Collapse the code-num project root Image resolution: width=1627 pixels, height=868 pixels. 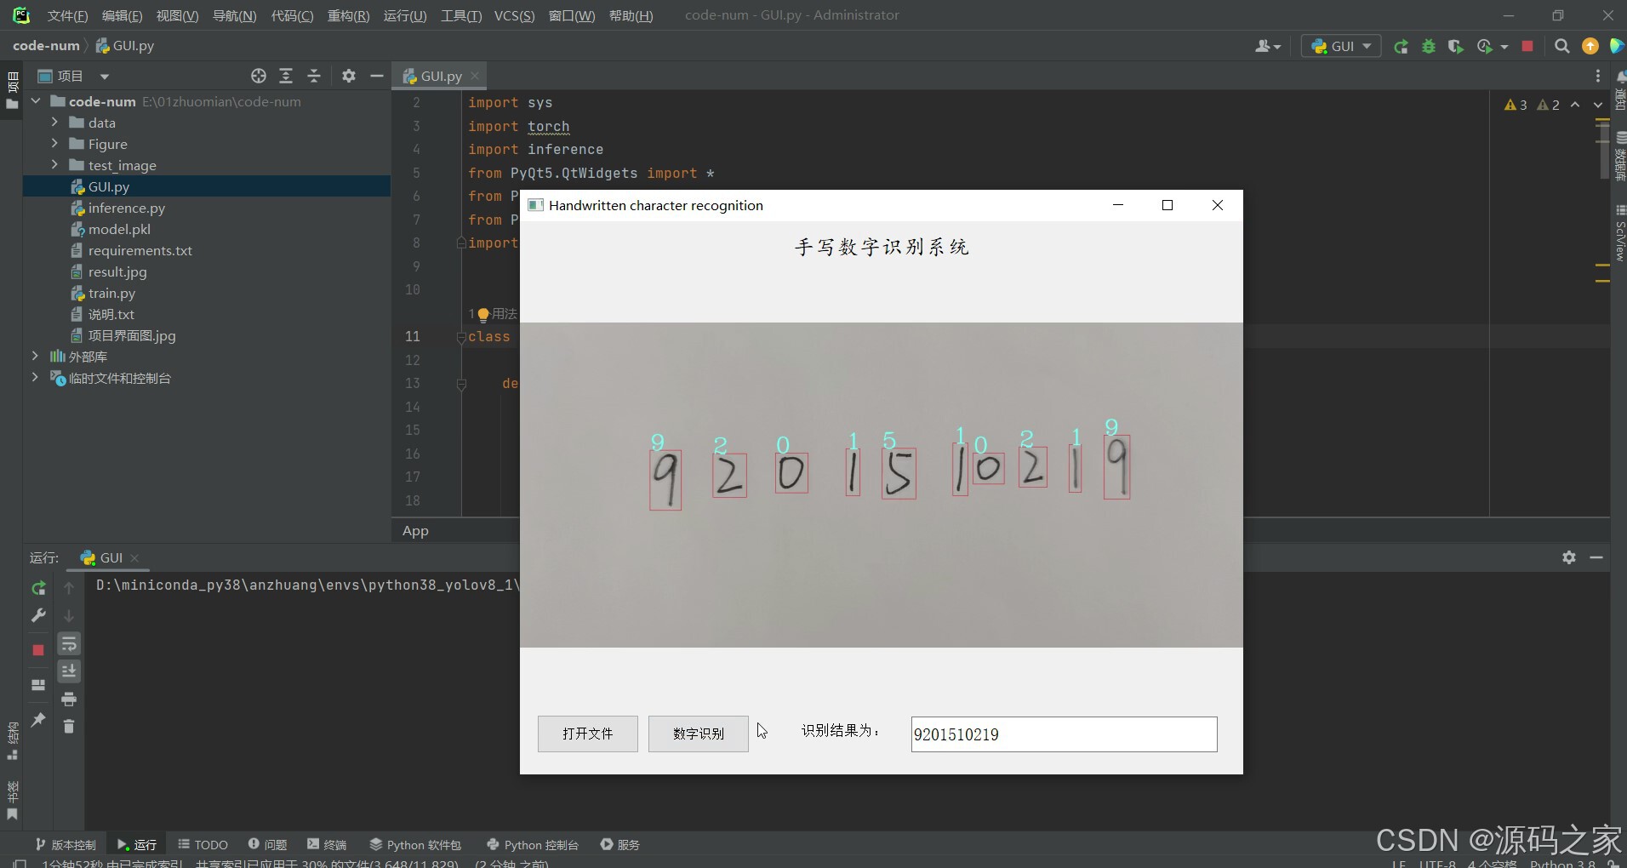pos(35,100)
